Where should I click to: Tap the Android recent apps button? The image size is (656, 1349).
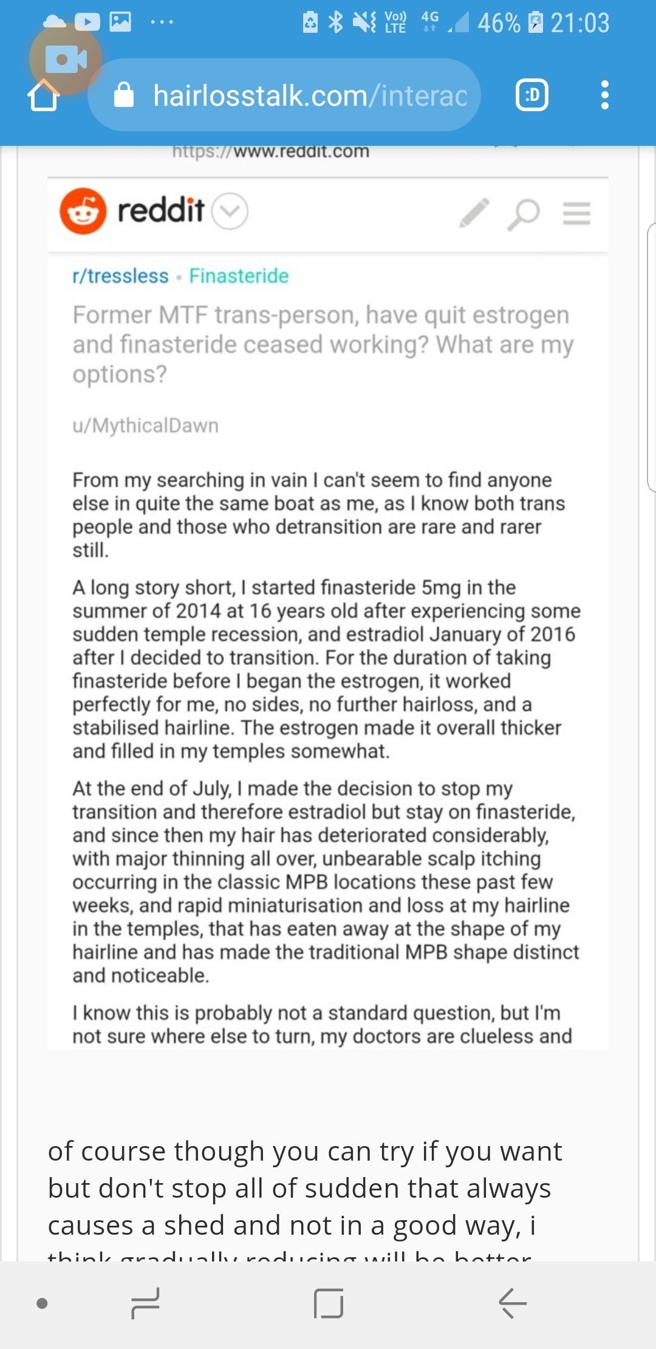click(146, 1303)
